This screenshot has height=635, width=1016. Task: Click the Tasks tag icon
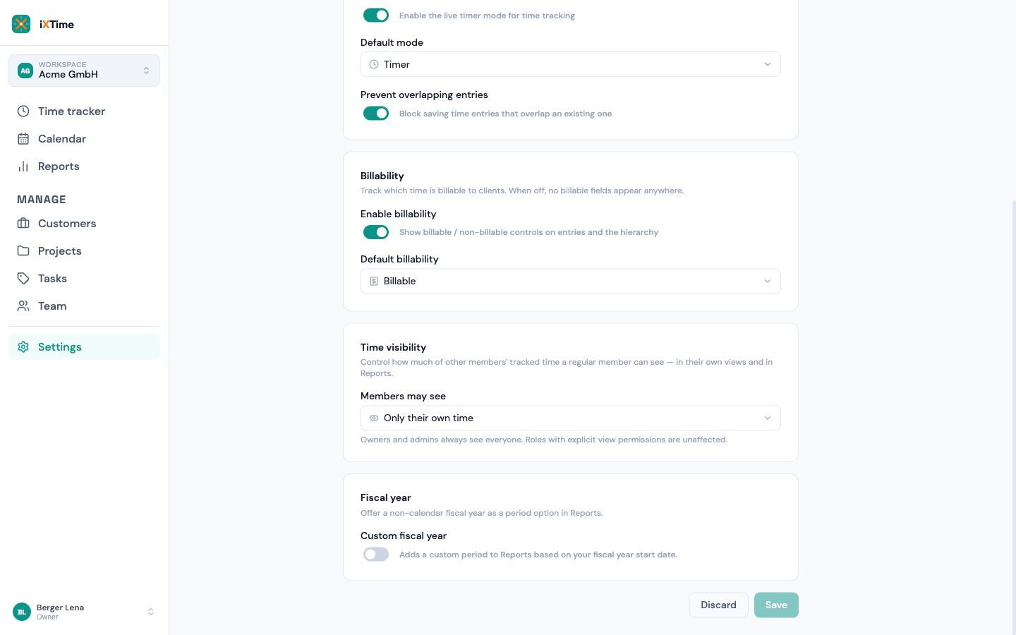click(23, 279)
